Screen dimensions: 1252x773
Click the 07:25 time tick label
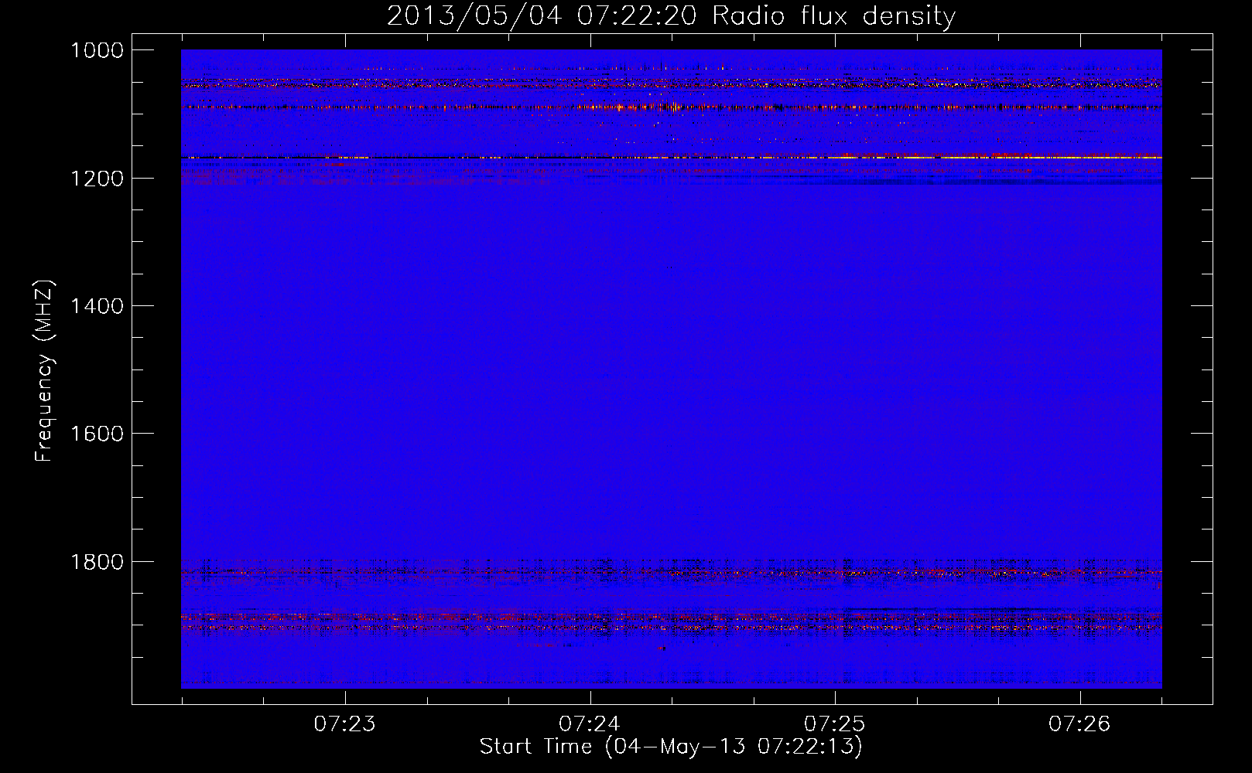[x=835, y=724]
